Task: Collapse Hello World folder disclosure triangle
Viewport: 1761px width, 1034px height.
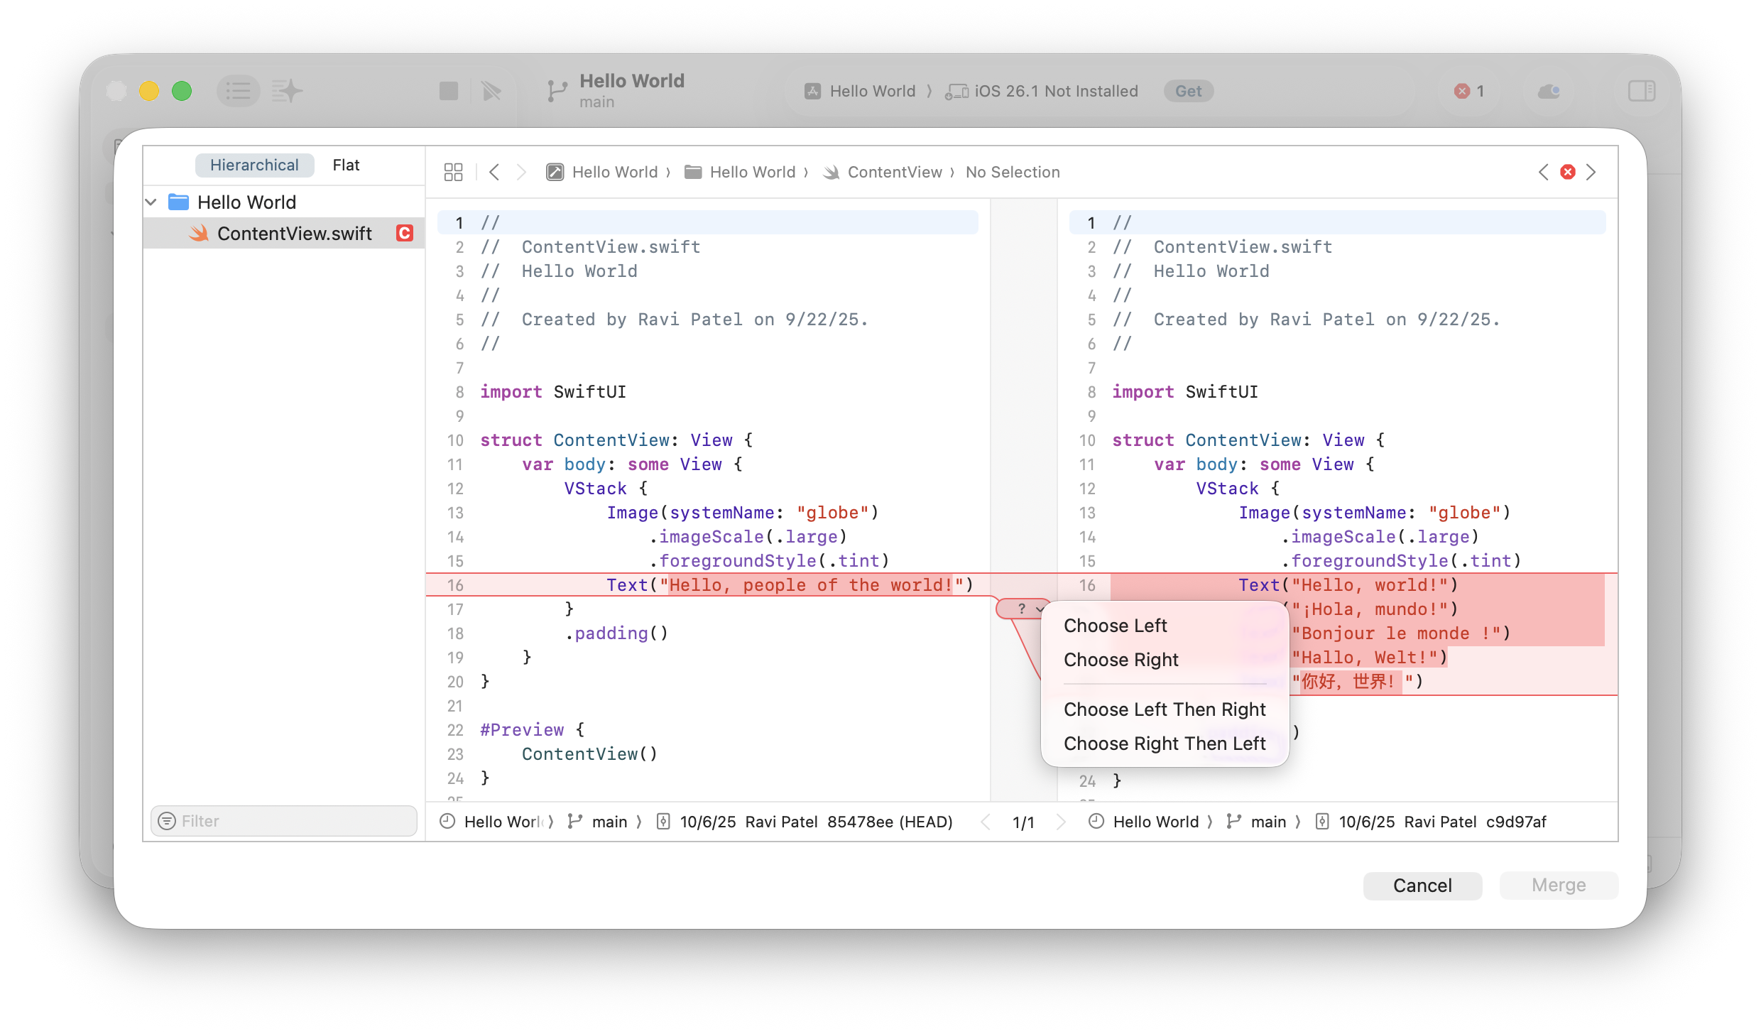Action: 151,202
